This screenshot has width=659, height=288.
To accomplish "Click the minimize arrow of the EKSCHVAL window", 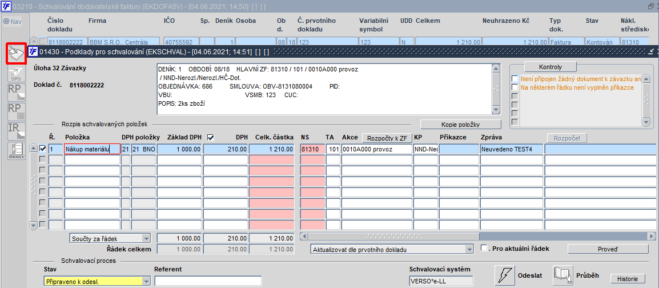I will 652,51.
